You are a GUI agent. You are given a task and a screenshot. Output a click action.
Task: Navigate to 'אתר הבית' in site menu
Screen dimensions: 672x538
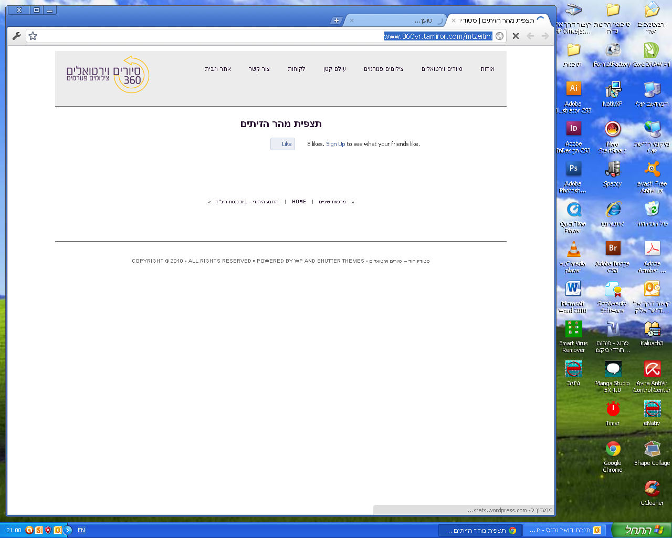pos(218,69)
